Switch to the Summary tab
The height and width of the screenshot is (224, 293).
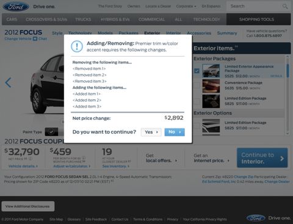[227, 33]
